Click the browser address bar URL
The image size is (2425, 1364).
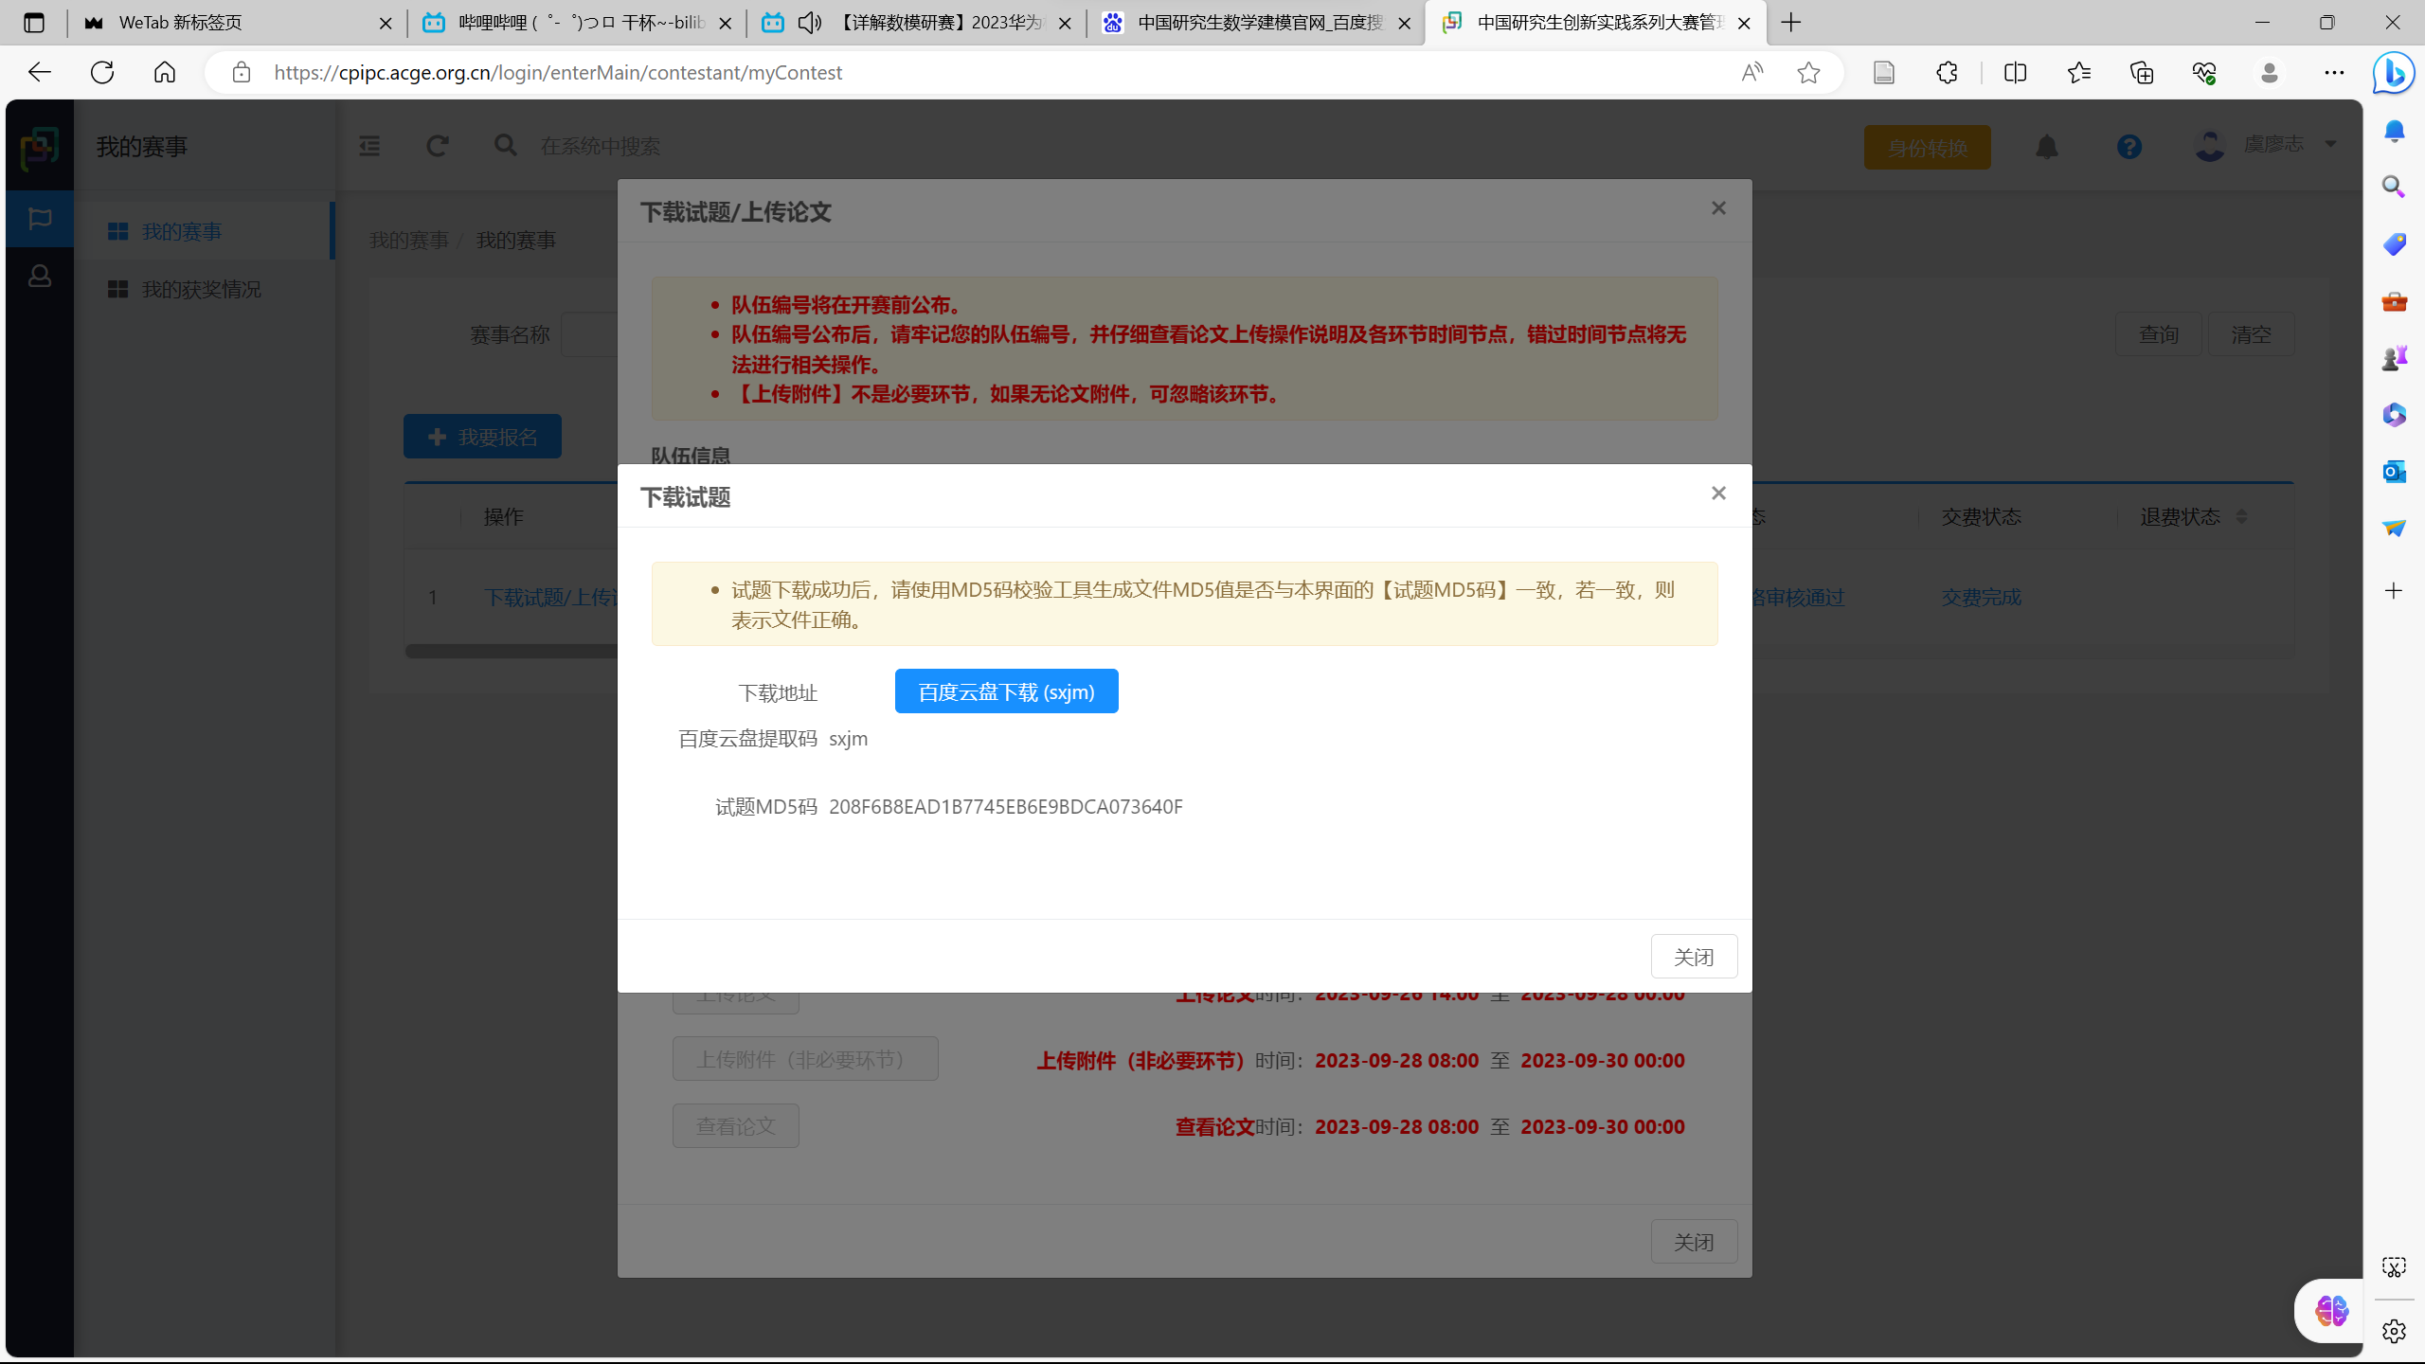click(558, 73)
